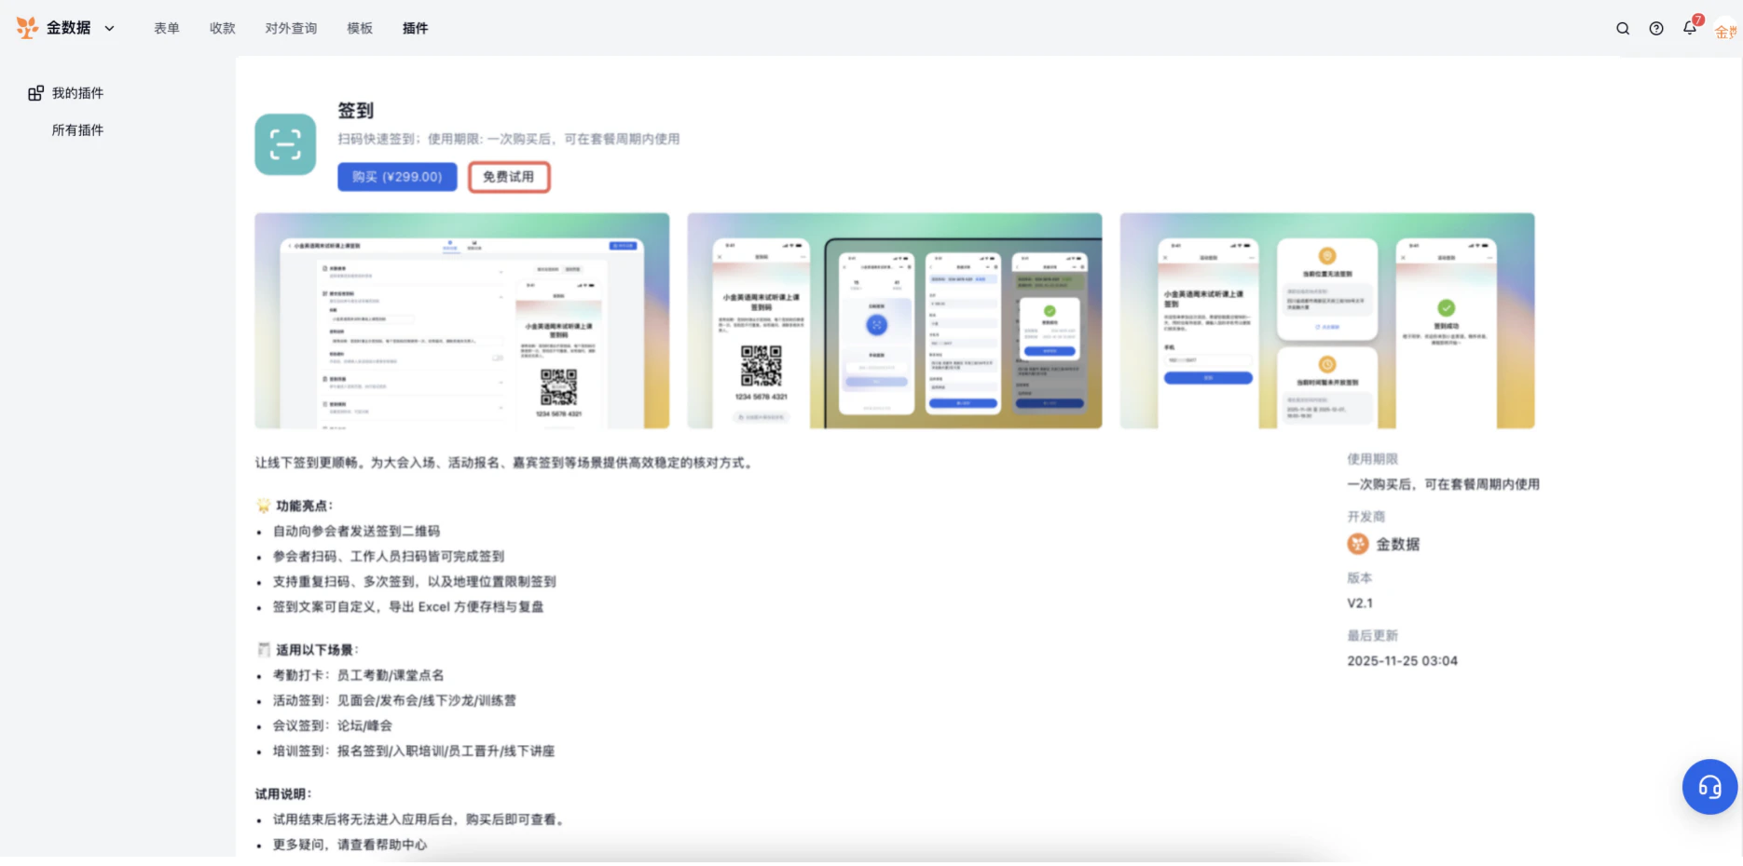Open the user avatar menu
The height and width of the screenshot is (866, 1743).
click(x=1725, y=31)
